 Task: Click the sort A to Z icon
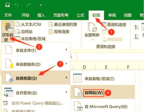[x=137, y=27]
